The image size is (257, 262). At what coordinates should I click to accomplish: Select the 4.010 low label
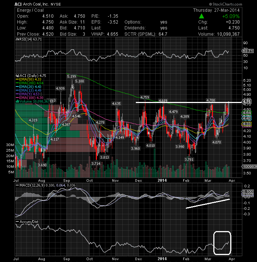pyautogui.click(x=150, y=146)
